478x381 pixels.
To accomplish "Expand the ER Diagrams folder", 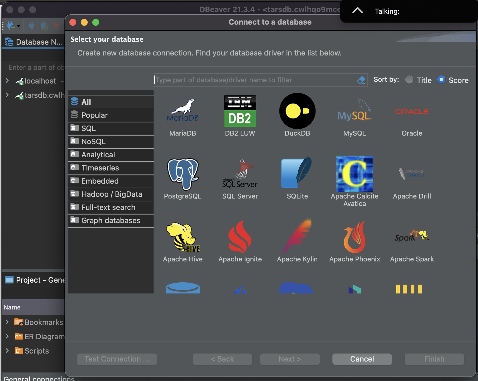I will (x=7, y=336).
